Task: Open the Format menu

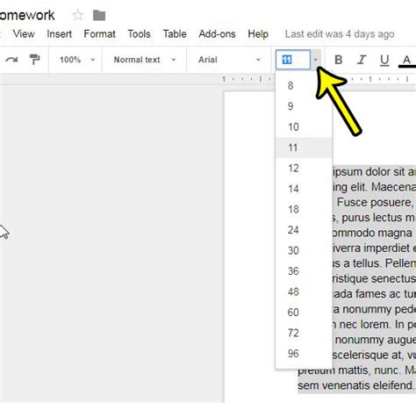Action: click(99, 34)
